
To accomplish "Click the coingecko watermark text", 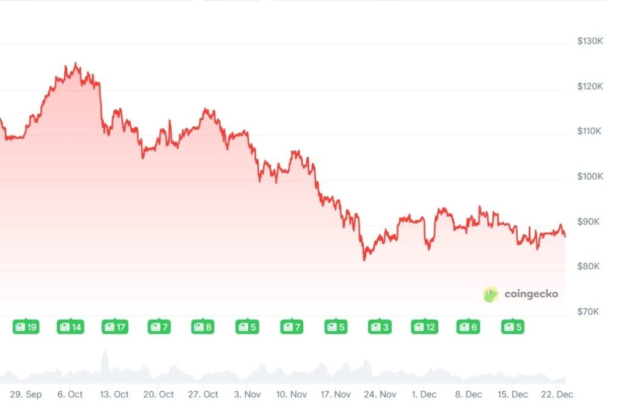I will point(531,294).
